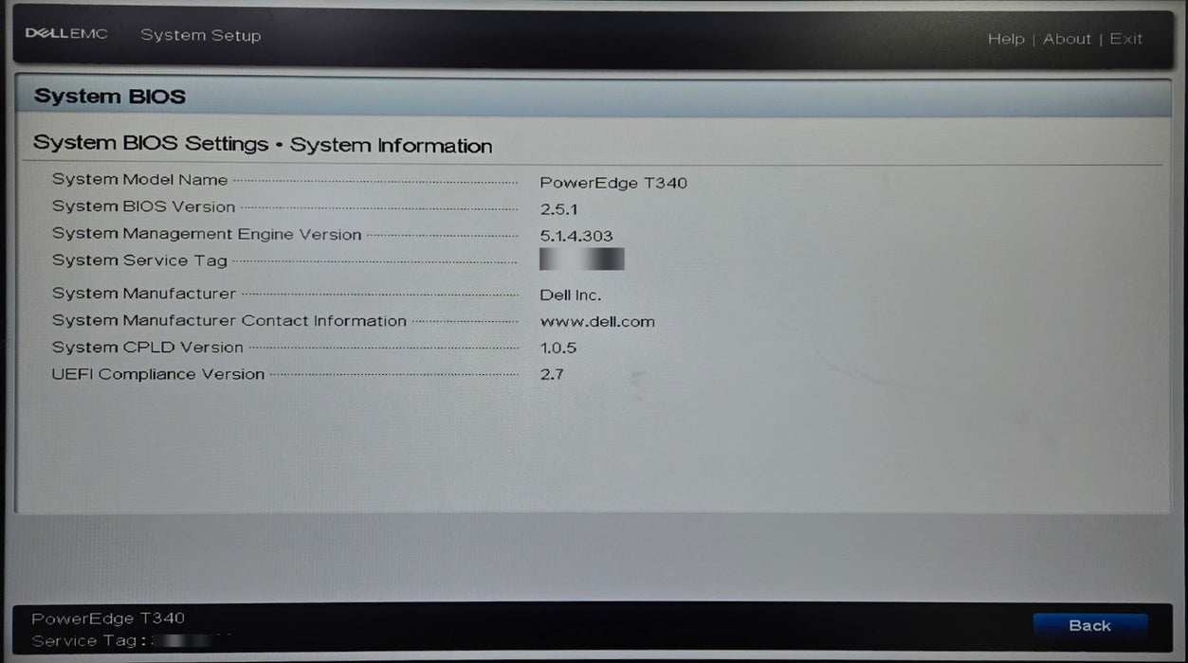Viewport: 1188px width, 663px height.
Task: Select the System Management Engine Version label
Action: [x=207, y=234]
